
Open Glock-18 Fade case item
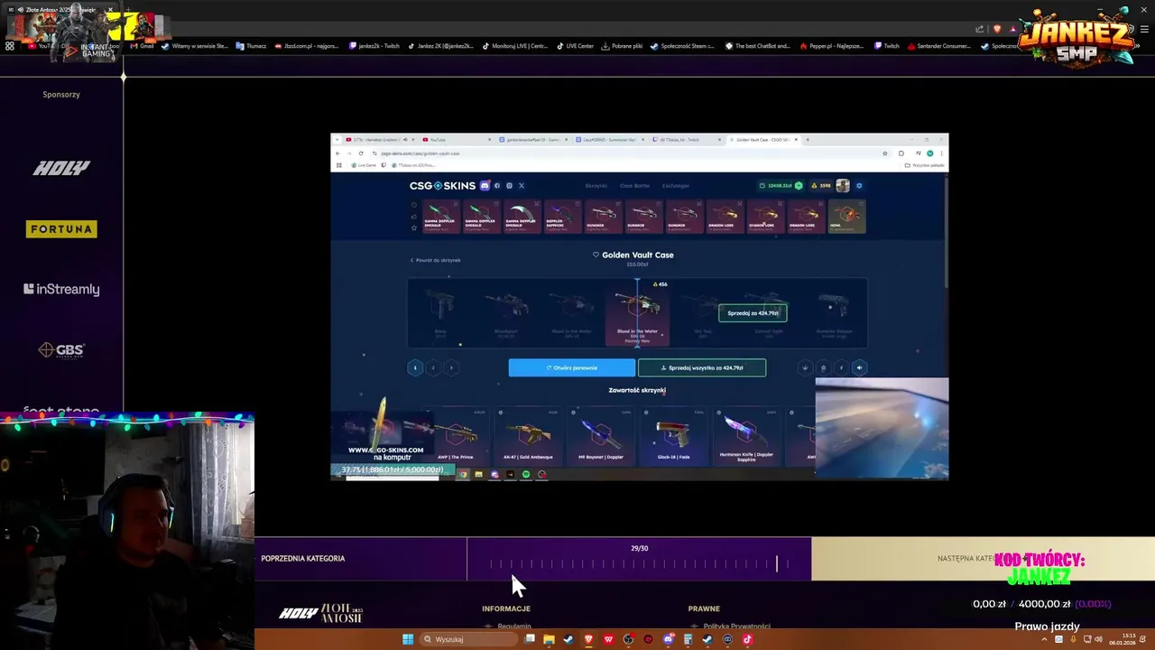click(x=673, y=436)
